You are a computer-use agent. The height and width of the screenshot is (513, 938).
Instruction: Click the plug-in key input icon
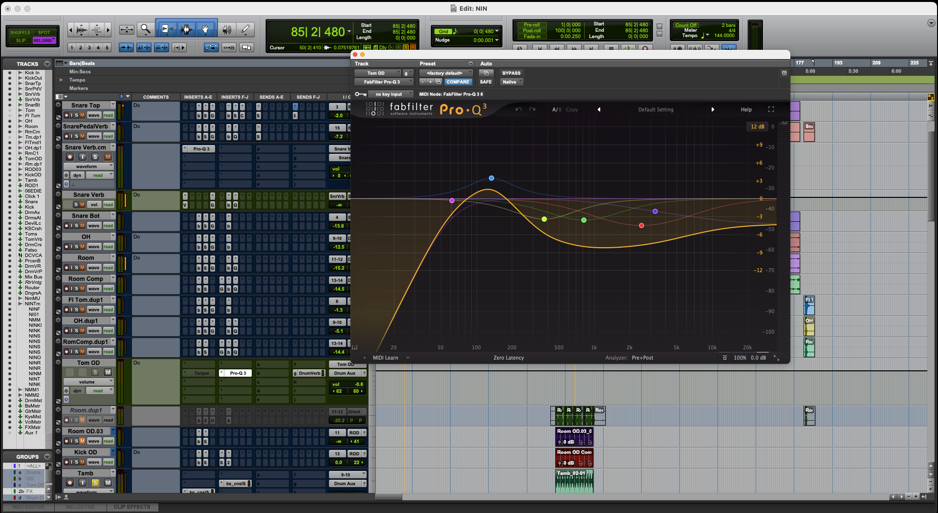(361, 94)
